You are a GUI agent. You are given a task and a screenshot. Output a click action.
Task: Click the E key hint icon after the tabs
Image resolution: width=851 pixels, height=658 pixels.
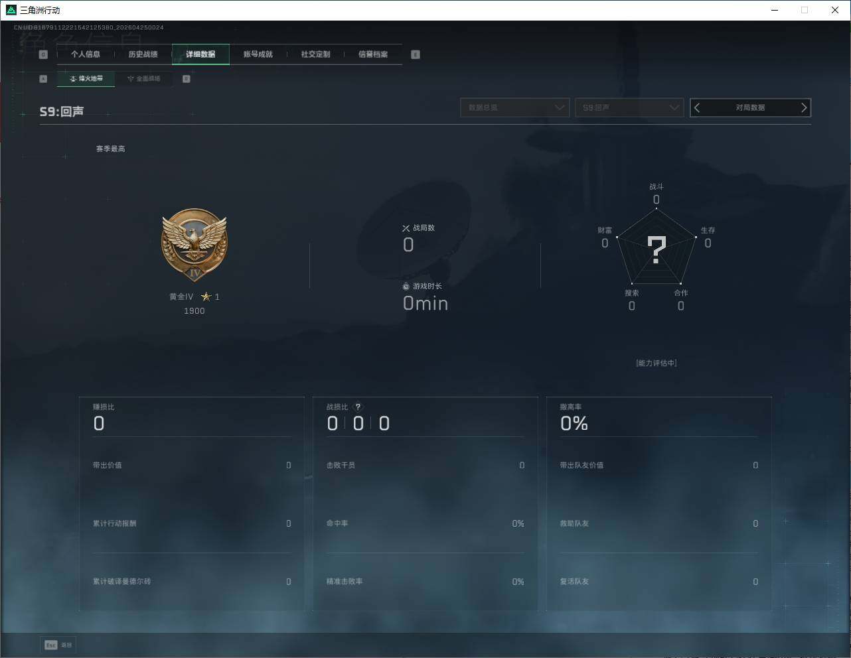[x=416, y=54]
